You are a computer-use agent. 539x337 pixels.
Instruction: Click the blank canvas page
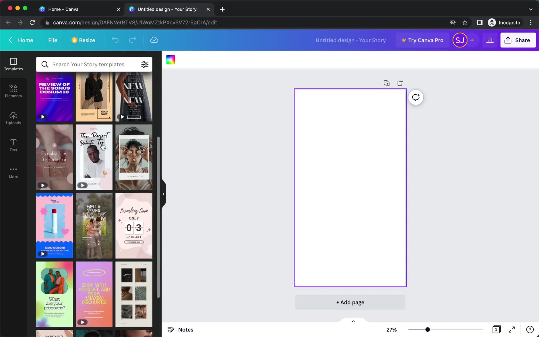[350, 188]
